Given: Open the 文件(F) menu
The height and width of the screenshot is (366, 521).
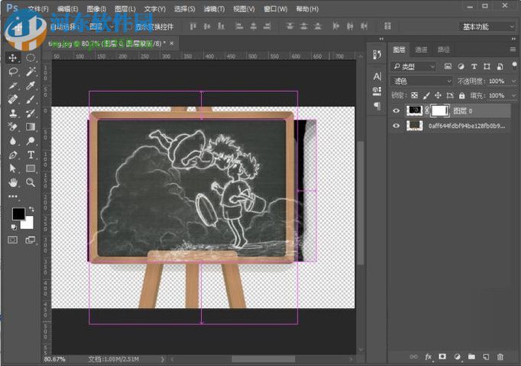Looking at the screenshot, I should coord(38,9).
